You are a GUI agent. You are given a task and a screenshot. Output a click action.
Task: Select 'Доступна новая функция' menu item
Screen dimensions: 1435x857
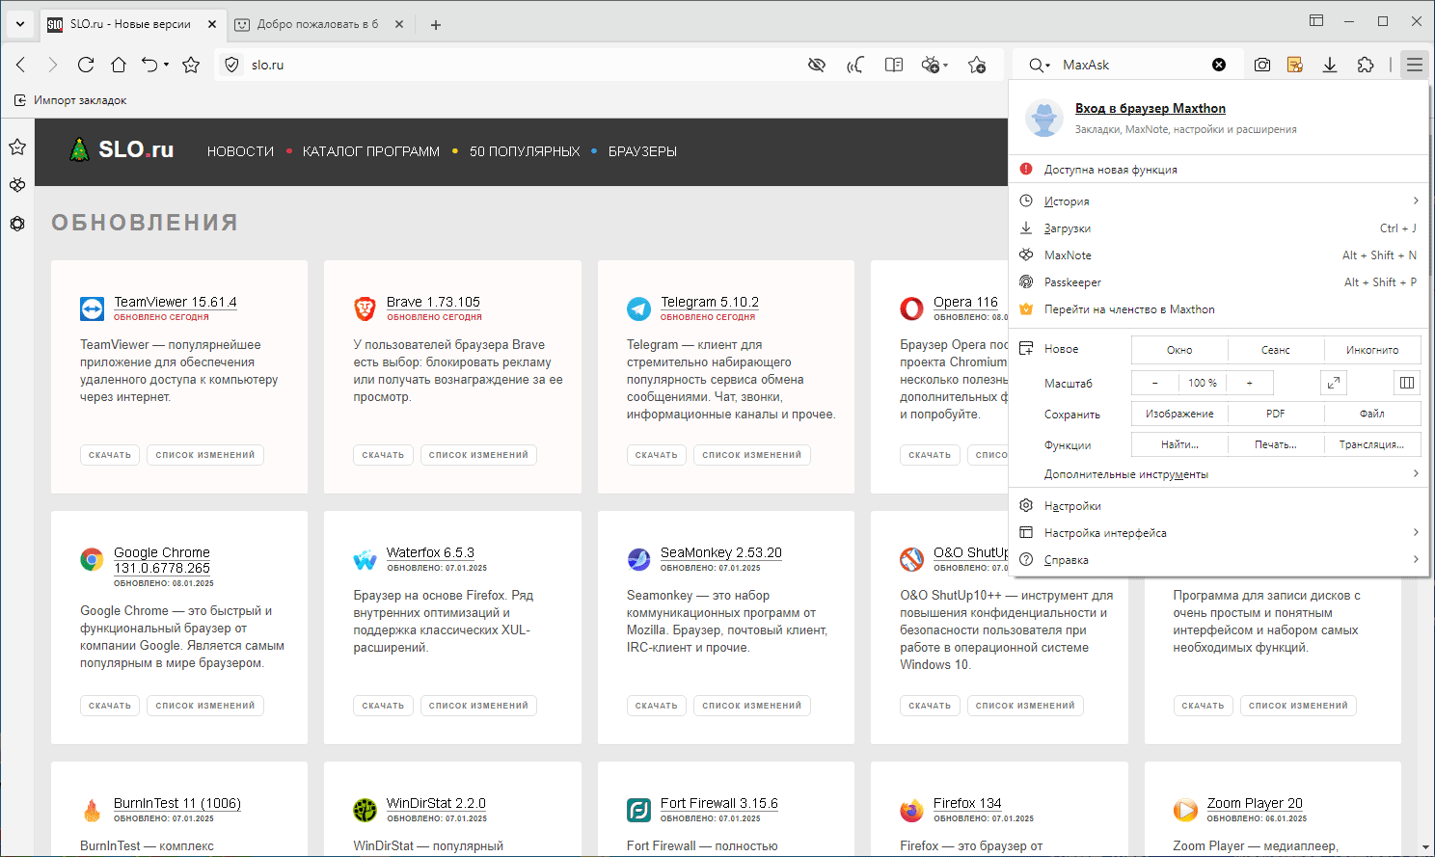pyautogui.click(x=1218, y=170)
